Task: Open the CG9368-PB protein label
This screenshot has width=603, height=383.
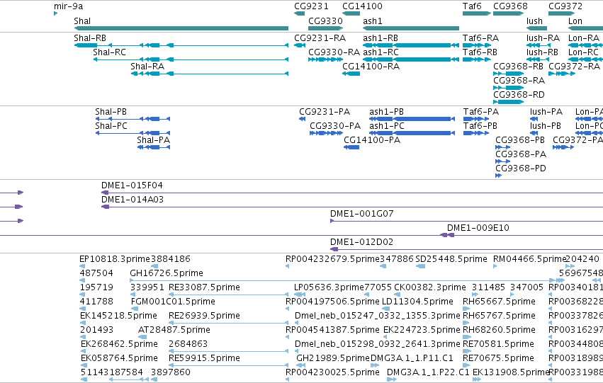Action: click(x=520, y=140)
